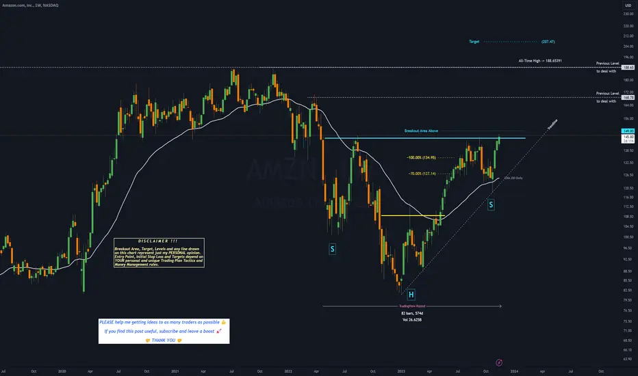Select the 'Target' label
The image size is (638, 376).
point(474,42)
